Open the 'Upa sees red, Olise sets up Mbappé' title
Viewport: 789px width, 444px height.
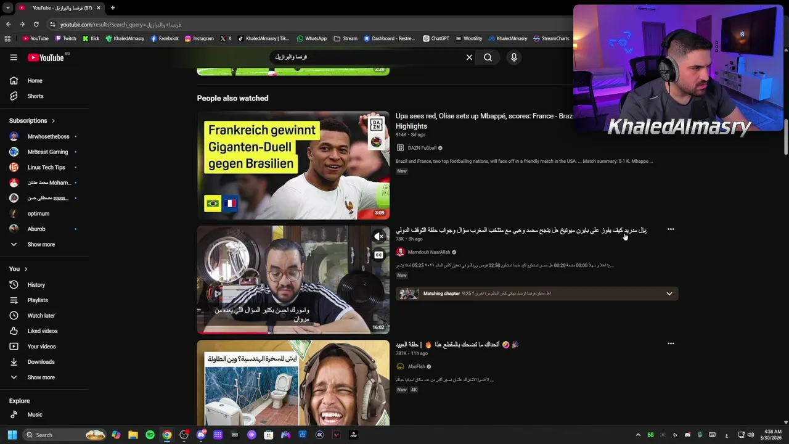(x=484, y=121)
